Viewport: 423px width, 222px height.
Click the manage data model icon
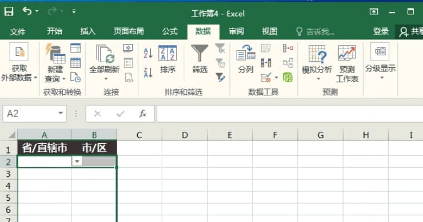[x=288, y=78]
